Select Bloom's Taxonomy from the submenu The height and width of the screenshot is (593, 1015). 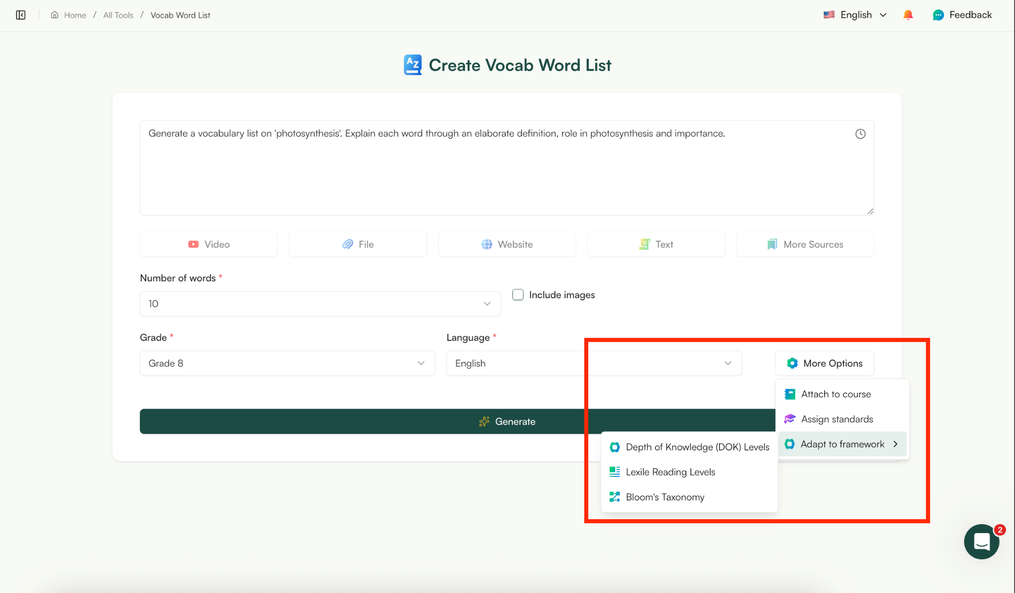665,496
